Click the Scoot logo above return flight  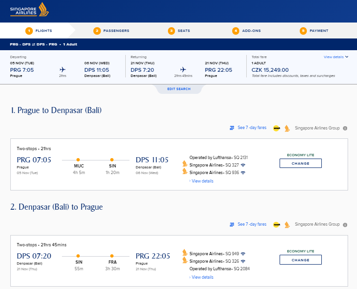277,225
